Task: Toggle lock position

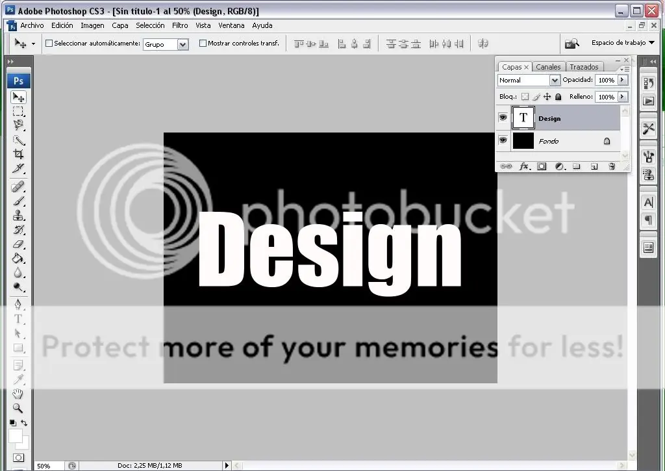Action: pyautogui.click(x=547, y=97)
